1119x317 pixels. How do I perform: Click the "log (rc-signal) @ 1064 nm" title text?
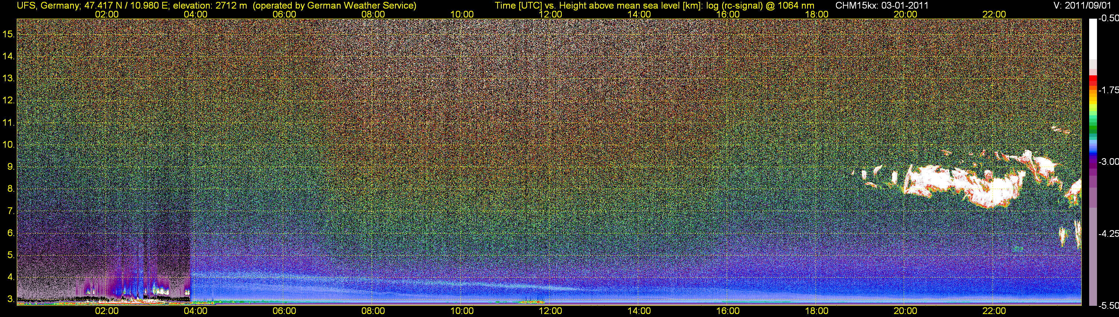click(x=760, y=6)
